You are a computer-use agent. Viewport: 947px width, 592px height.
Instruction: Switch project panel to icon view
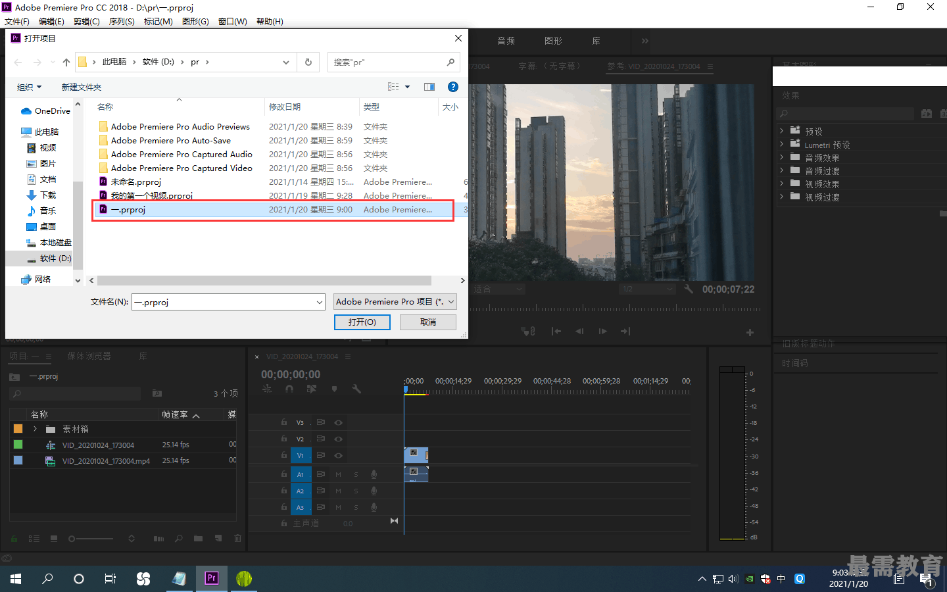(54, 538)
